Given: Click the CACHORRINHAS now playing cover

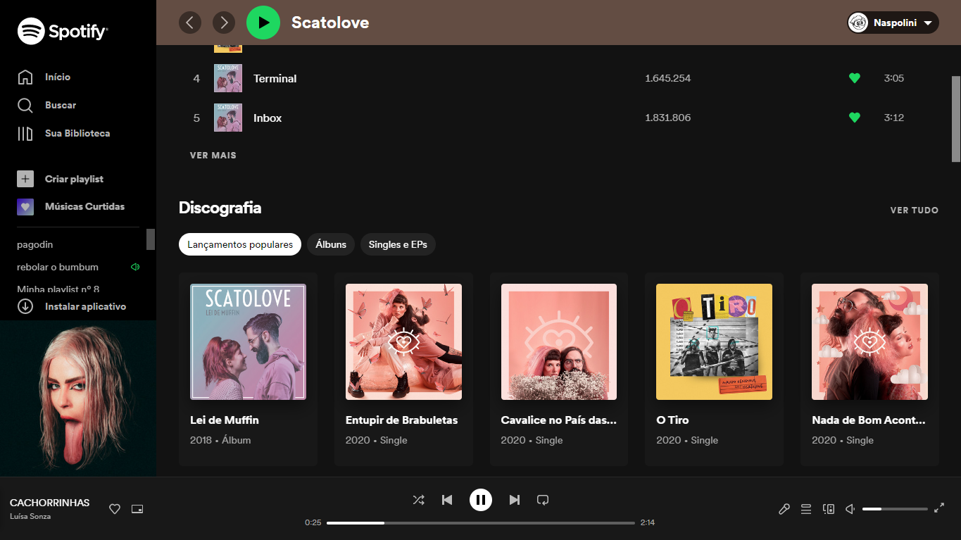Looking at the screenshot, I should click(x=78, y=398).
